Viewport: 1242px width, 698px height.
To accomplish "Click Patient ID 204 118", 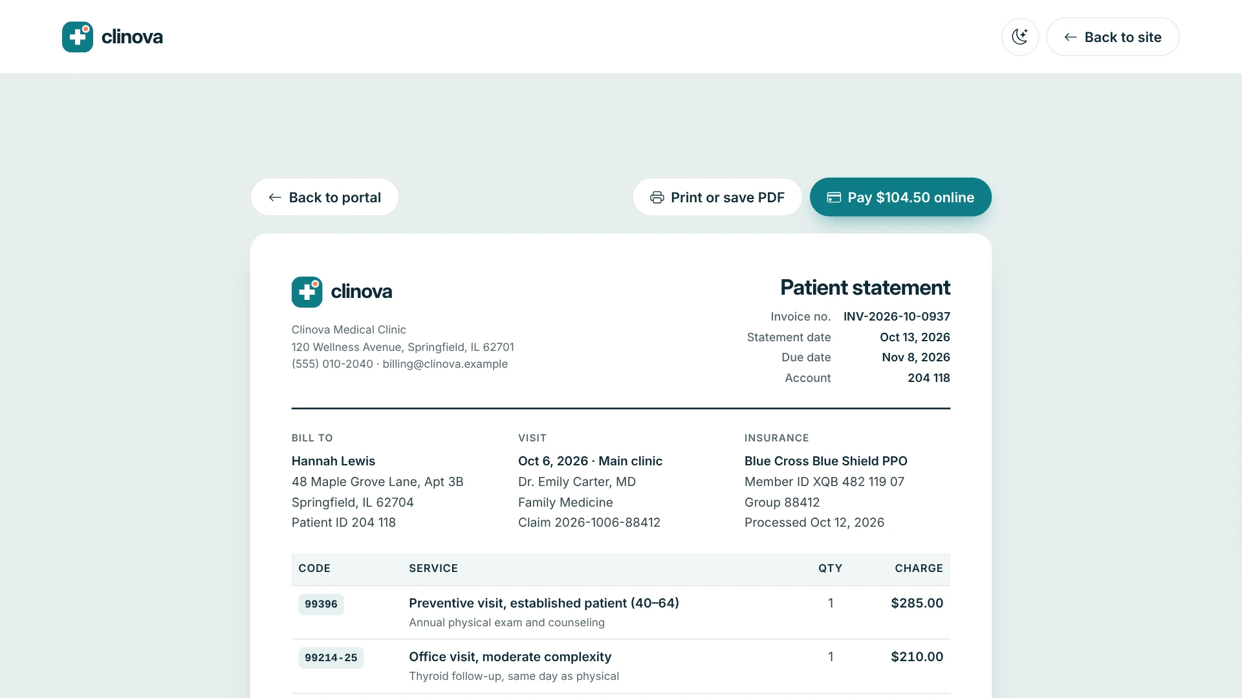I will click(x=343, y=522).
